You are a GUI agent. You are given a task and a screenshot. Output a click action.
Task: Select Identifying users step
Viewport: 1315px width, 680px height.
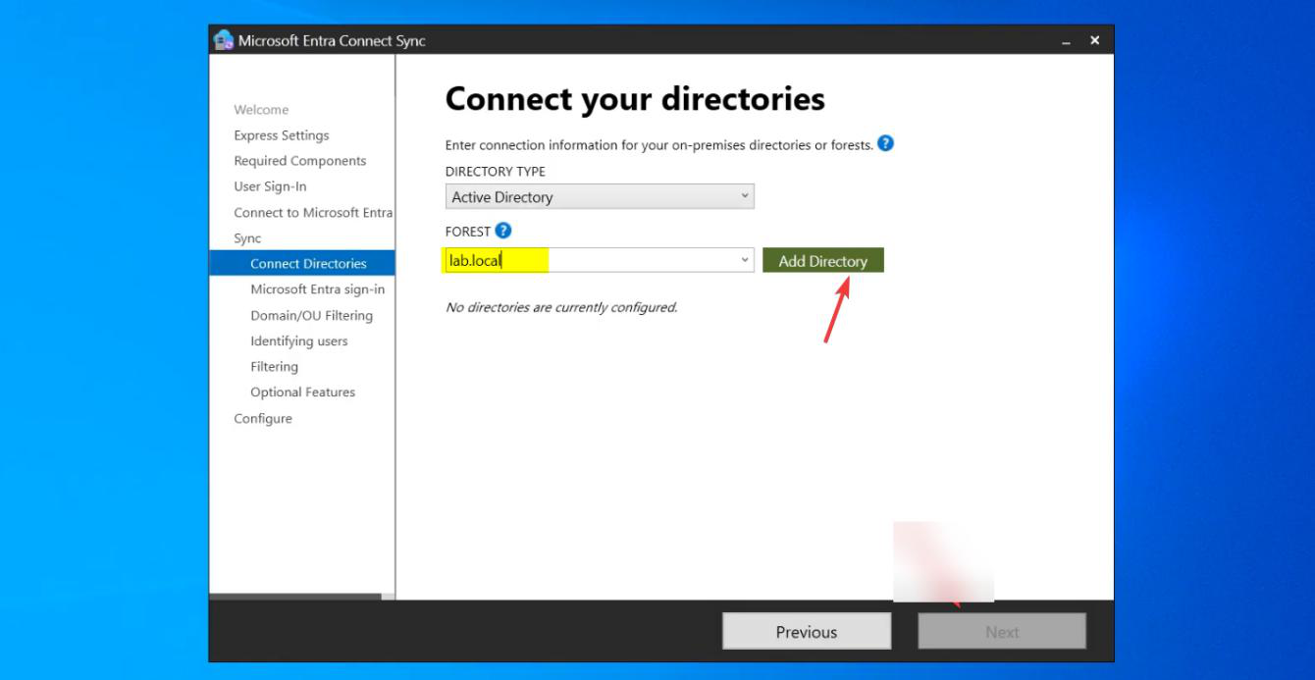pyautogui.click(x=299, y=341)
